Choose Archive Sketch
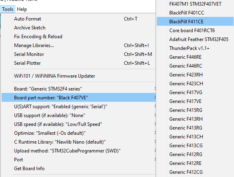The height and width of the screenshot is (177, 234). pyautogui.click(x=79, y=28)
